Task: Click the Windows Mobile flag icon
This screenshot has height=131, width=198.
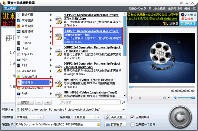Action: click(19, 88)
